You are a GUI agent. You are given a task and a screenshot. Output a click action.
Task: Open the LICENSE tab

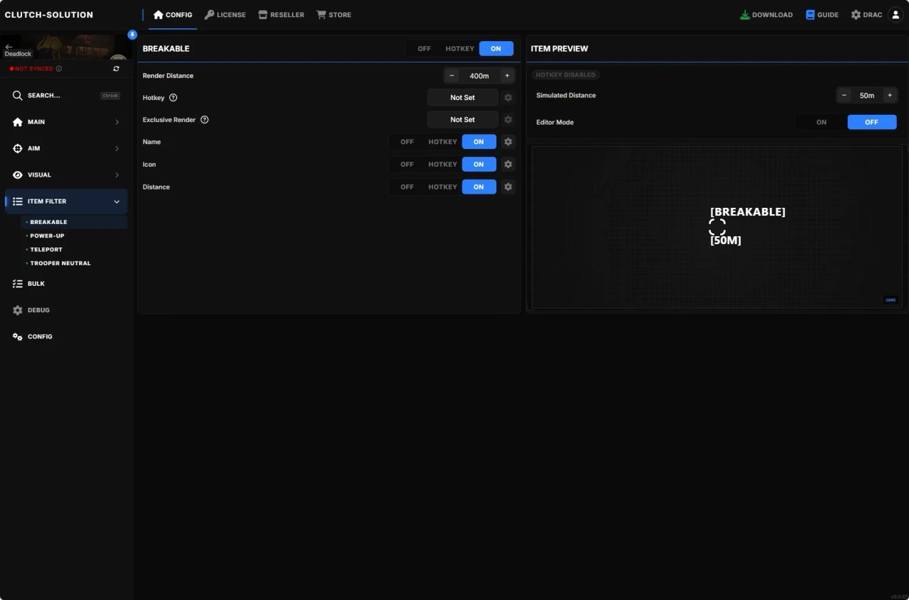[x=225, y=15]
